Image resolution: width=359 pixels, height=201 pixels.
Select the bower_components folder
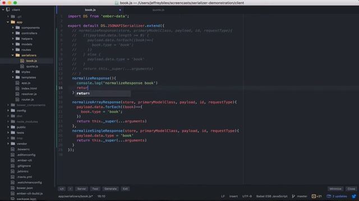point(31,105)
